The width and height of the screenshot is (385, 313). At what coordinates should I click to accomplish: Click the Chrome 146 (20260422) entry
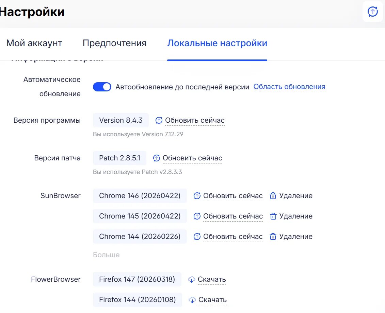click(140, 196)
